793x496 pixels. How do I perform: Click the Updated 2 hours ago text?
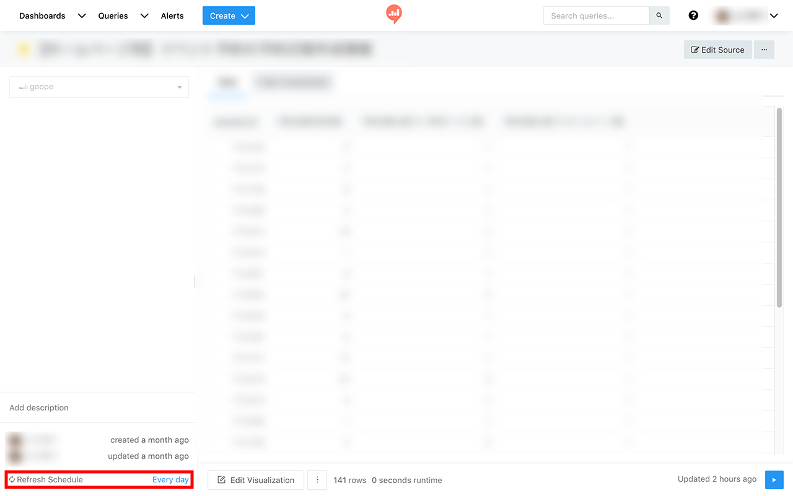click(x=717, y=479)
